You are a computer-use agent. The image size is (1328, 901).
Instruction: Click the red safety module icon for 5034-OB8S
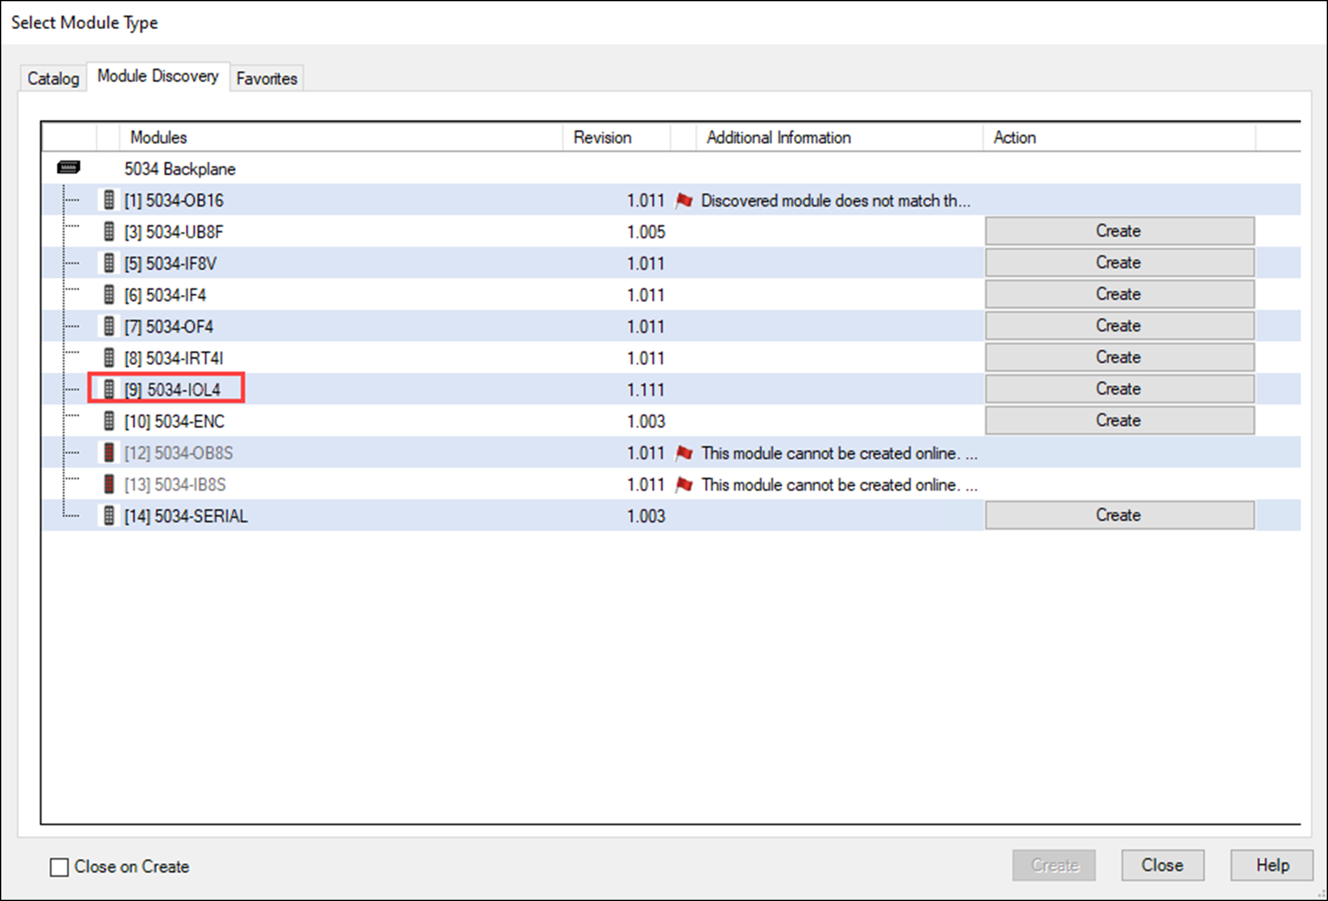click(x=109, y=453)
